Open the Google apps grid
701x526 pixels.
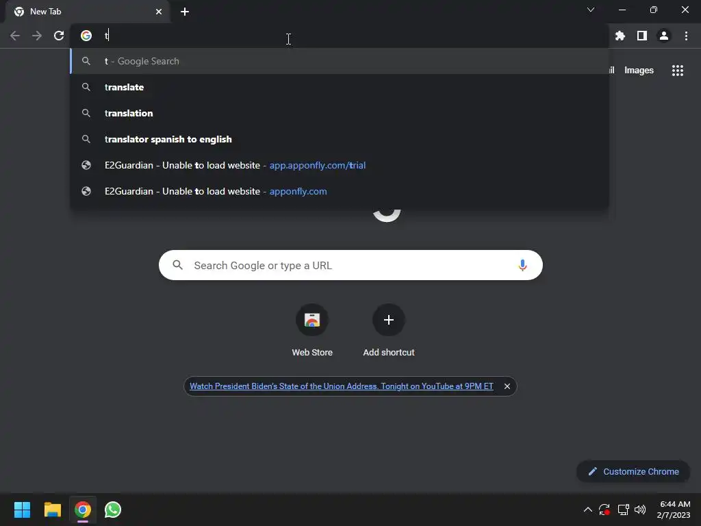677,71
